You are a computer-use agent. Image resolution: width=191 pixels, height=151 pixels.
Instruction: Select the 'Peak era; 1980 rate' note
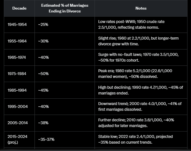(135, 74)
